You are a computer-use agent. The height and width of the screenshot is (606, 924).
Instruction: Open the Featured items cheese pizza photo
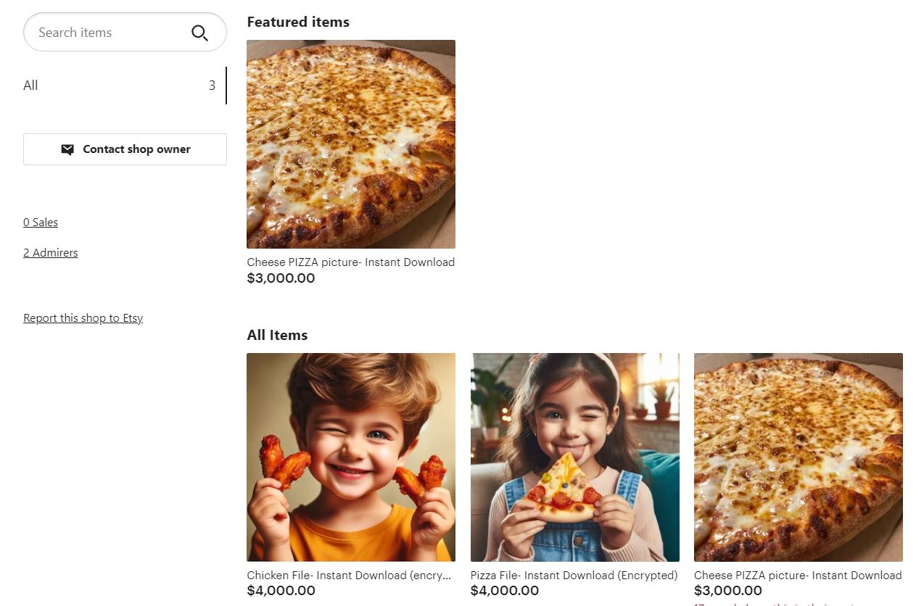coord(351,144)
